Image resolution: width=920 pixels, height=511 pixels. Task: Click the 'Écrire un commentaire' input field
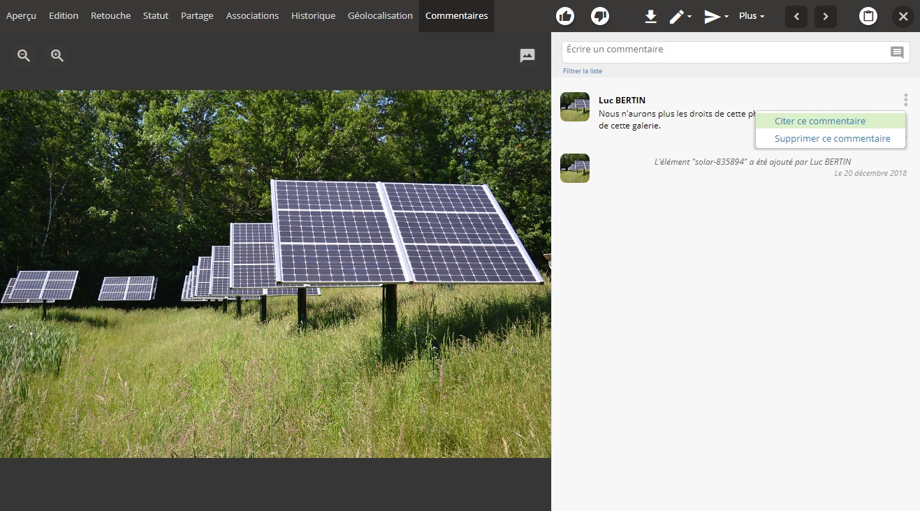tap(723, 51)
